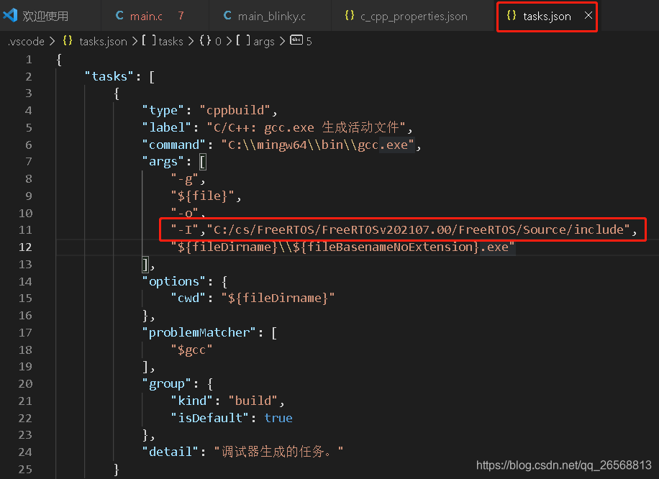Click the braces icon beside tasks.json in breadcrumb
The width and height of the screenshot is (659, 479).
pos(67,41)
